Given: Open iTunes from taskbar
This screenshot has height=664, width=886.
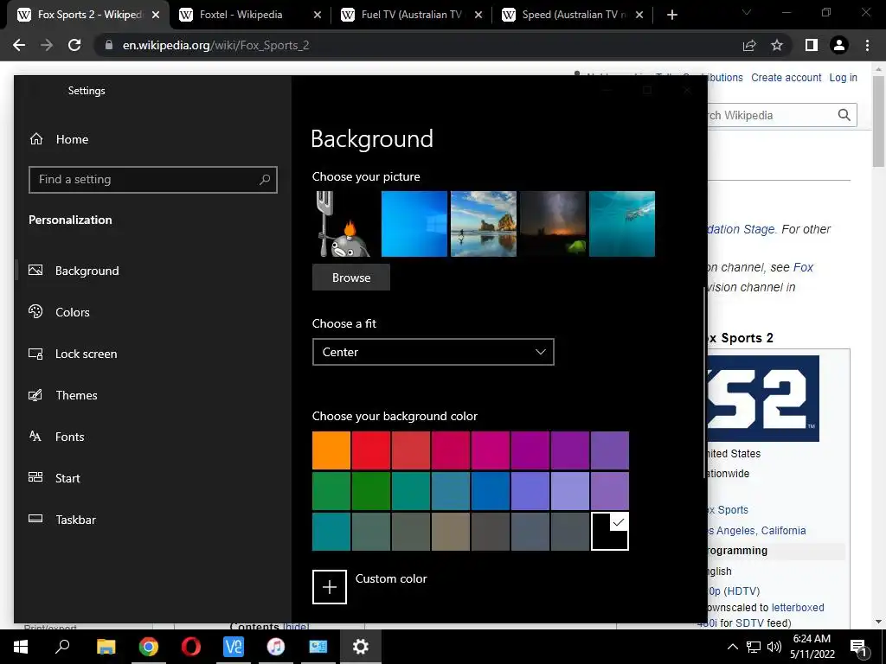Looking at the screenshot, I should coord(276,647).
